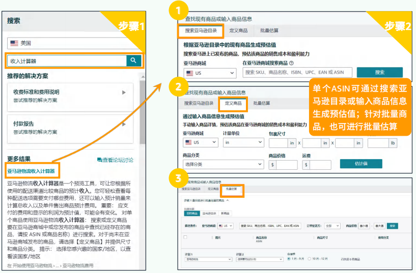Tick the select-all checkbox in the bulk table header
Image resolution: width=416 pixels, height=273 pixels.
[x=185, y=237]
